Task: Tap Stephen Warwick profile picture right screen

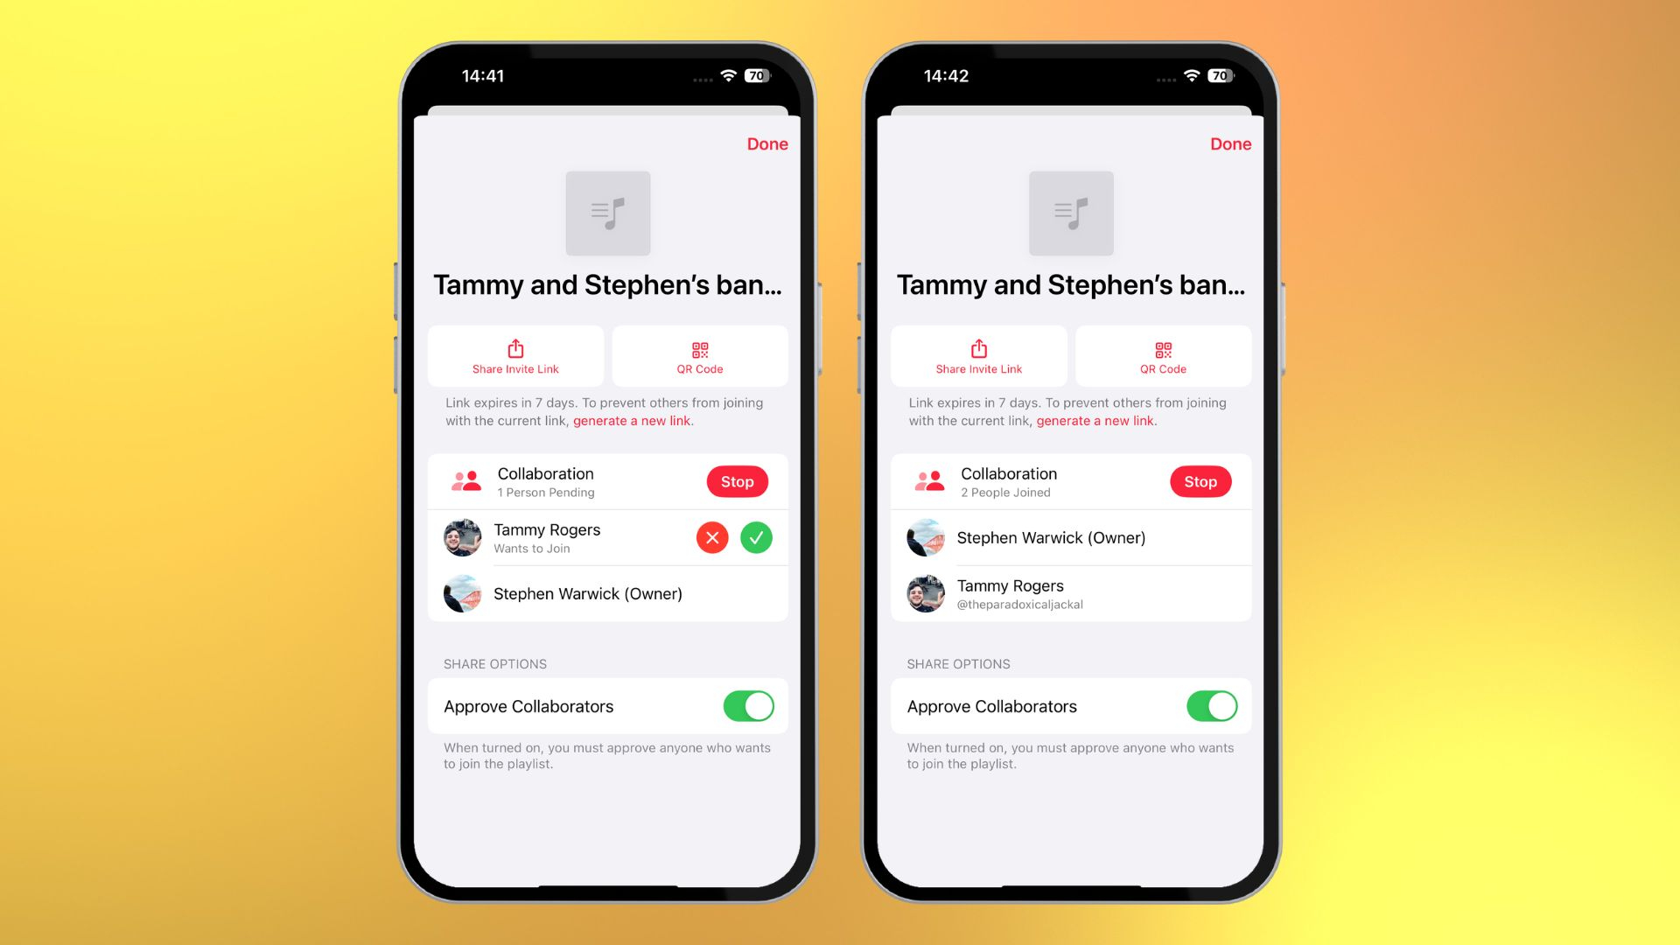Action: coord(927,535)
